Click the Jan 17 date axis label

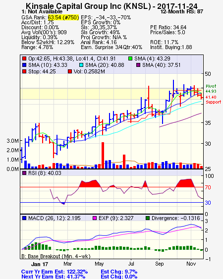[x=40, y=264]
